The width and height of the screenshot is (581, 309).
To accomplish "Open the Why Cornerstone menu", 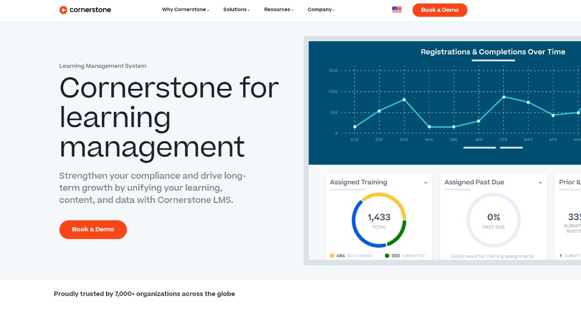I will (x=185, y=9).
